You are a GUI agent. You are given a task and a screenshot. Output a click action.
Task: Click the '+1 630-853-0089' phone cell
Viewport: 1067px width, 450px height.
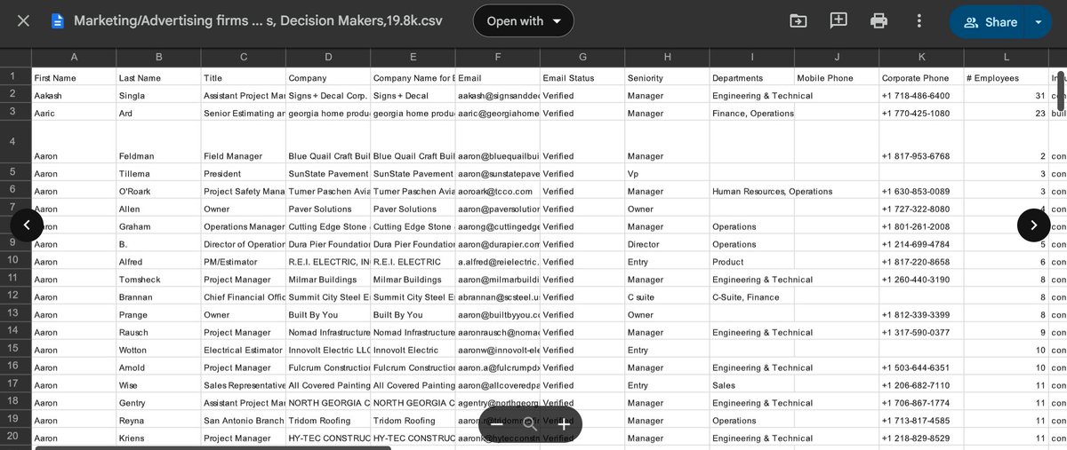tap(921, 191)
